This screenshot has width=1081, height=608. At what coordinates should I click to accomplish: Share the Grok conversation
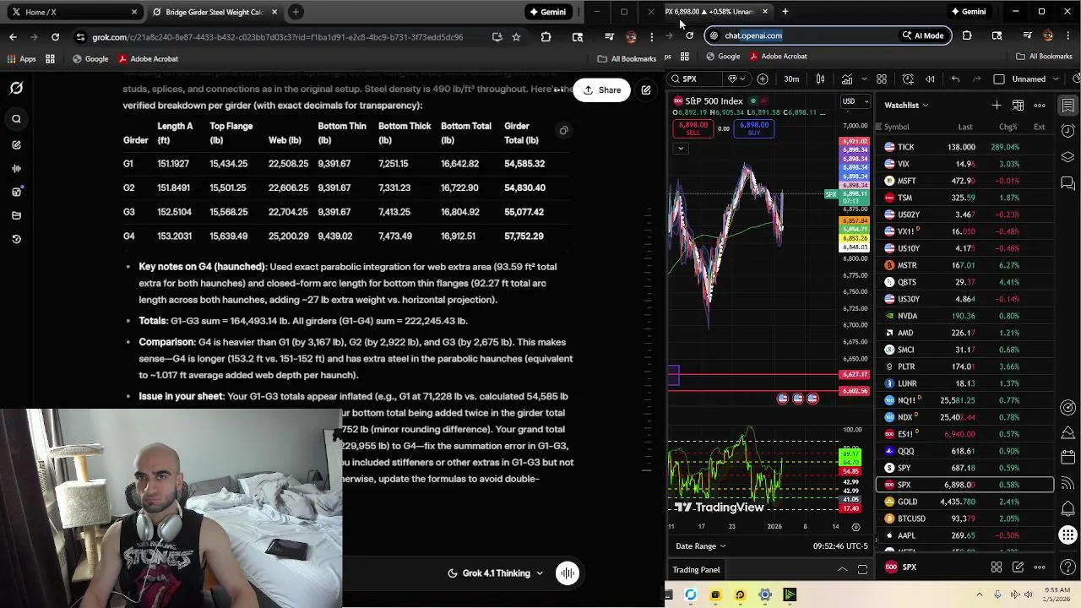point(601,90)
